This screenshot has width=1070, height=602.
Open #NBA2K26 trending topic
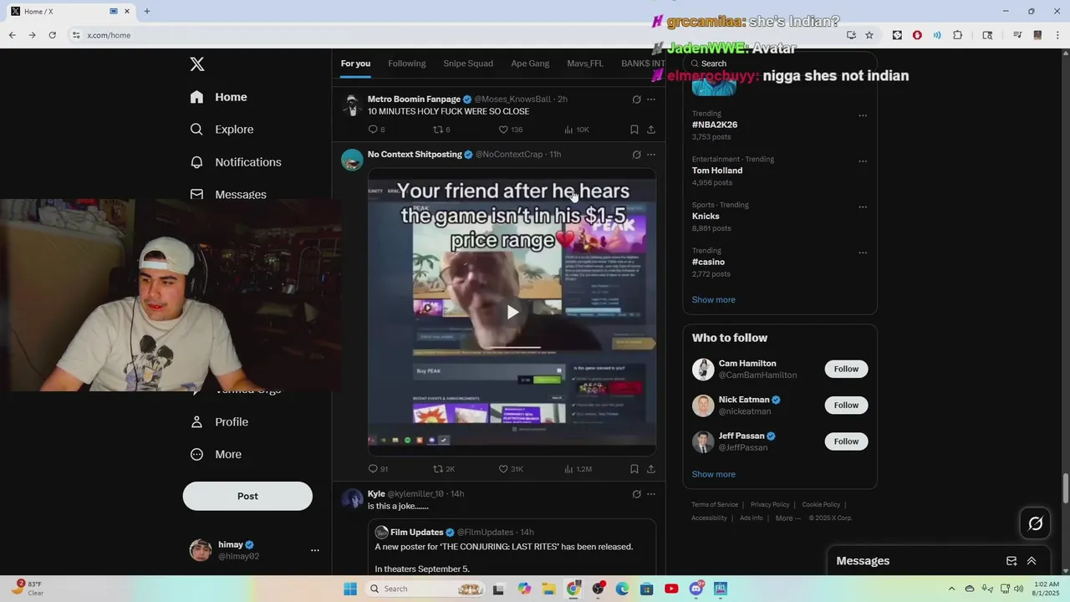[x=715, y=125]
